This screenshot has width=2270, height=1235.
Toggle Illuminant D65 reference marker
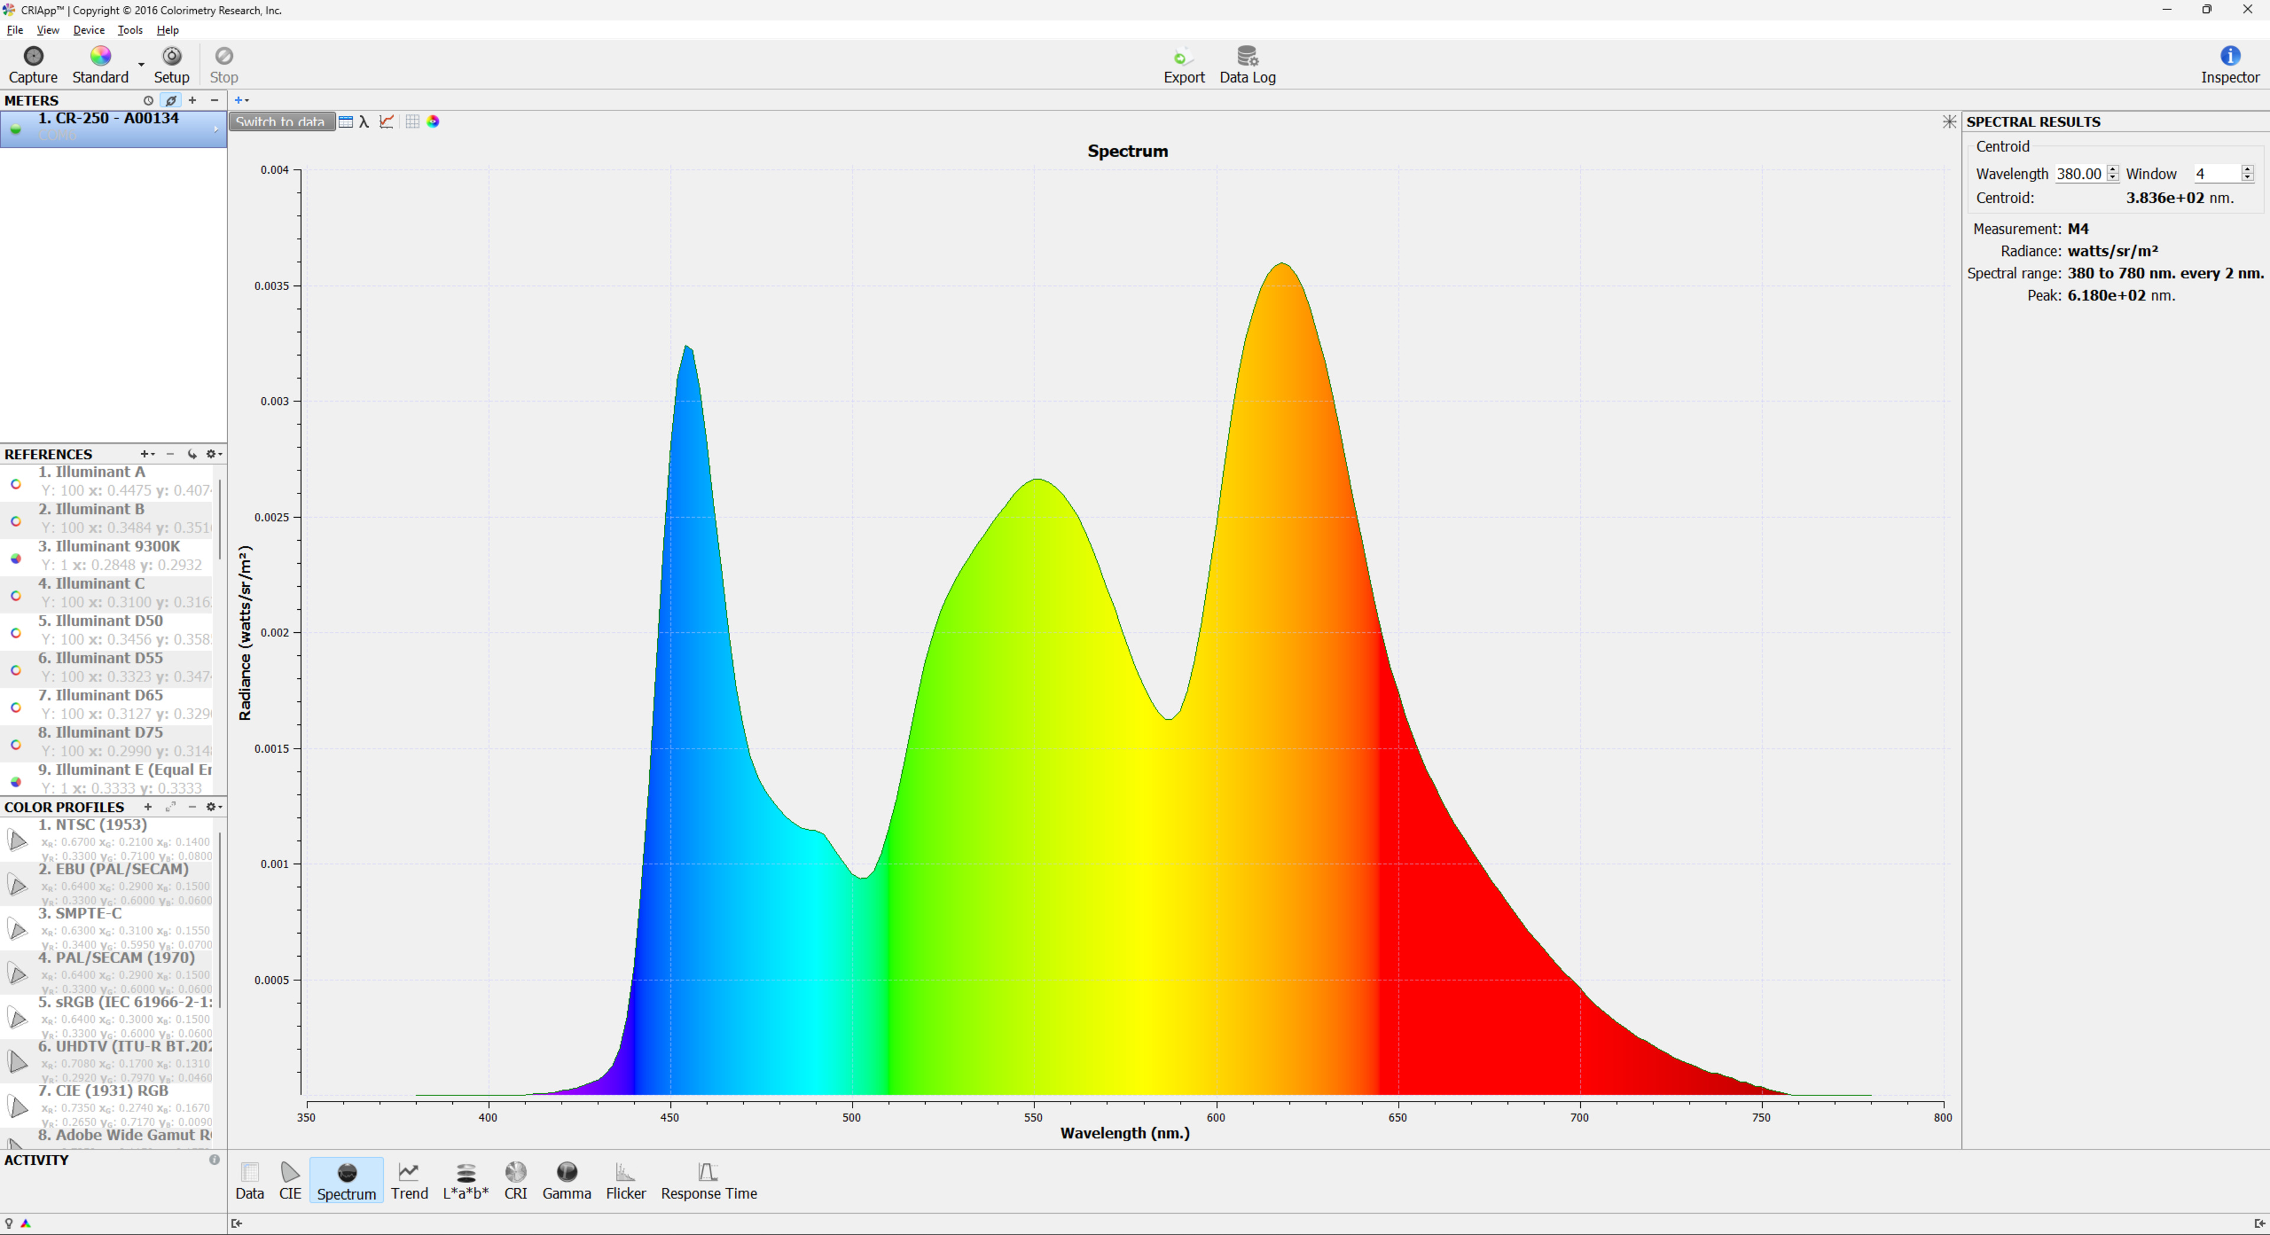click(x=16, y=707)
